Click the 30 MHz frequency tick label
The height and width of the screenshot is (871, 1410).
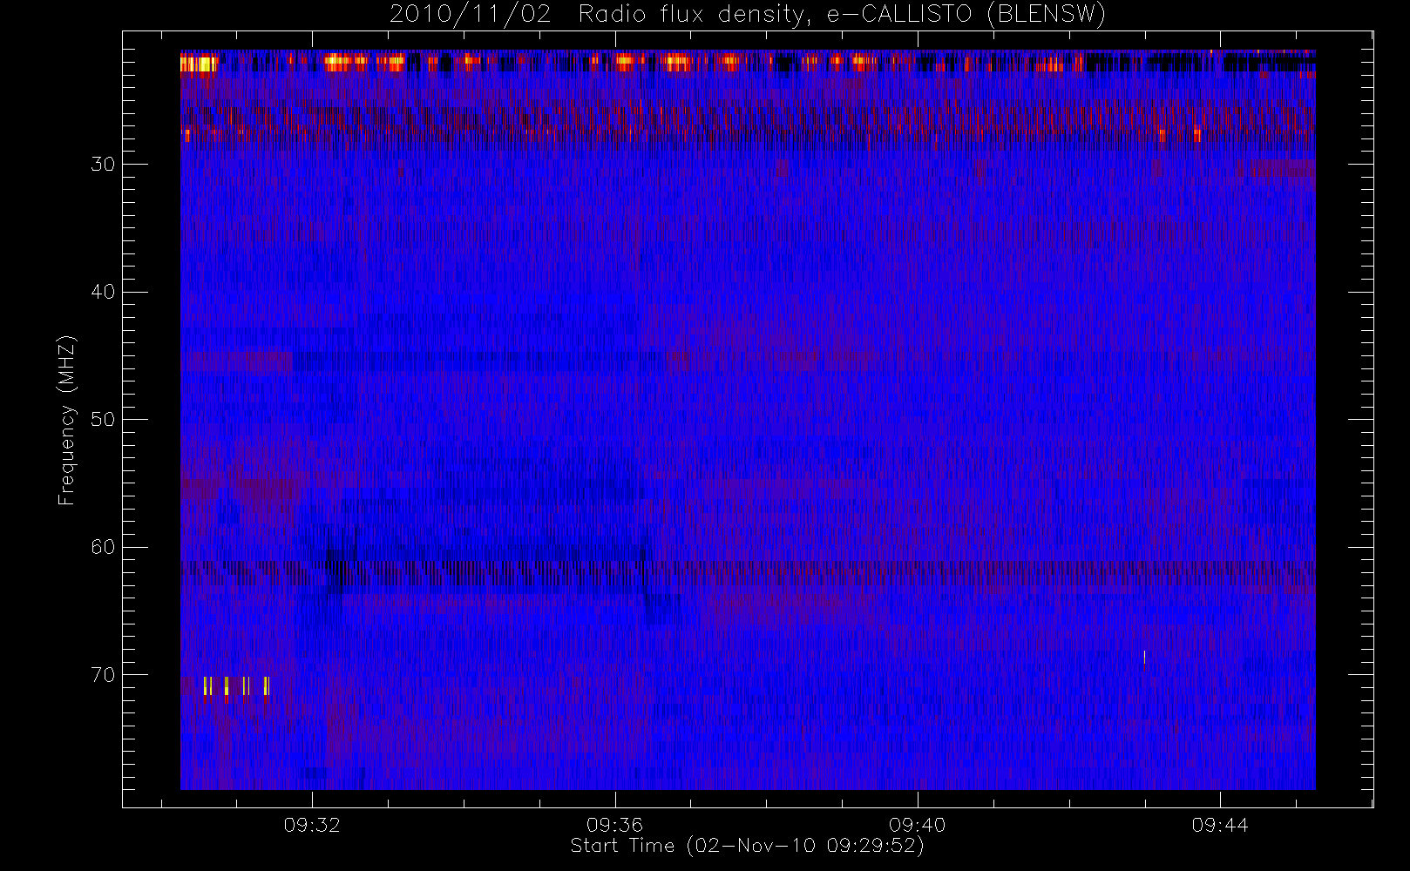(103, 165)
